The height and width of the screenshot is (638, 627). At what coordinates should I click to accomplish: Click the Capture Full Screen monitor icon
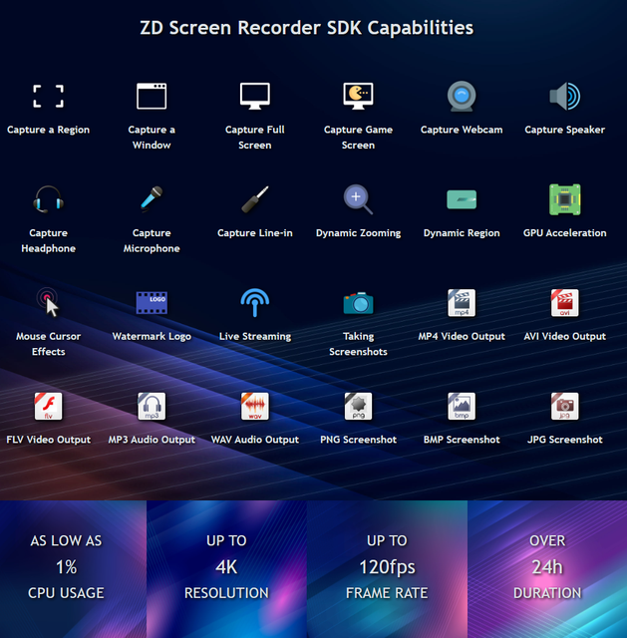[255, 96]
